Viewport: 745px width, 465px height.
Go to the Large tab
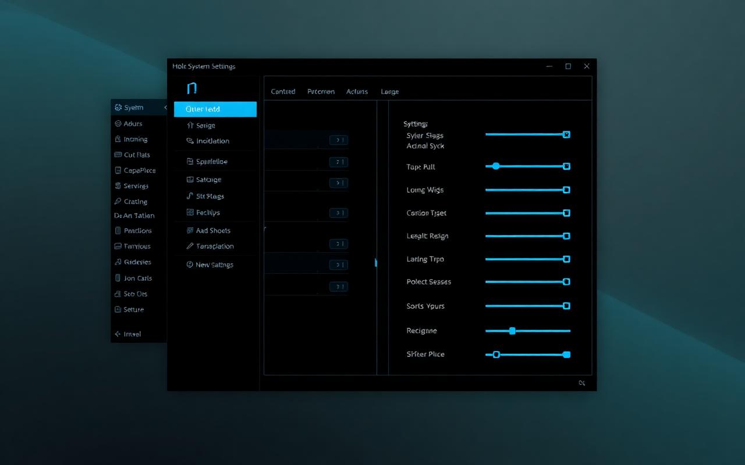[x=390, y=92]
